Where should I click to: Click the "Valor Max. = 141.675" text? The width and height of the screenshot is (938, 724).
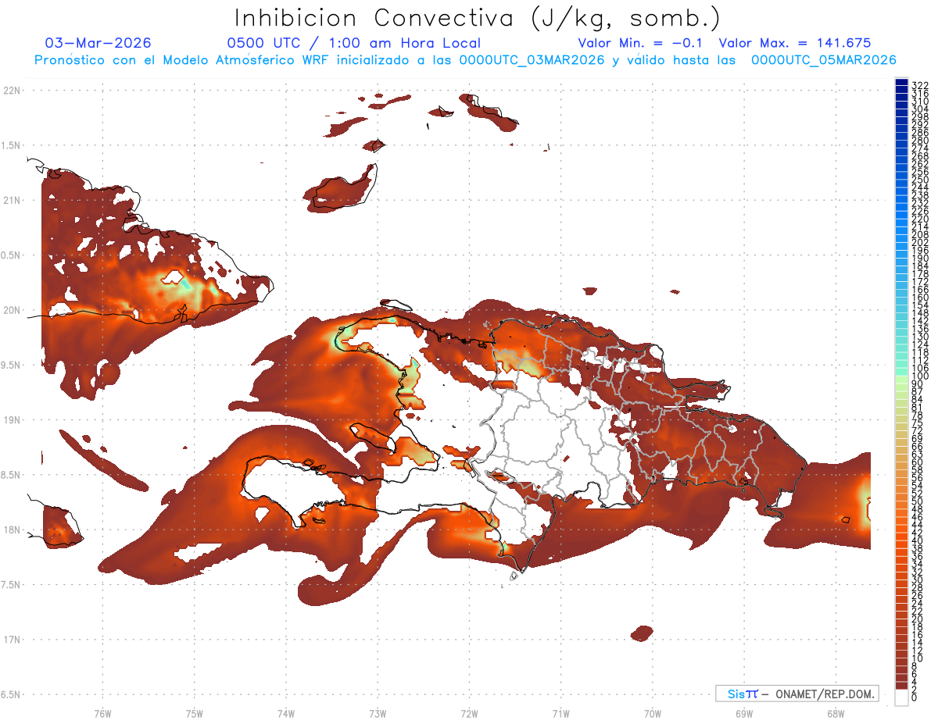[795, 43]
